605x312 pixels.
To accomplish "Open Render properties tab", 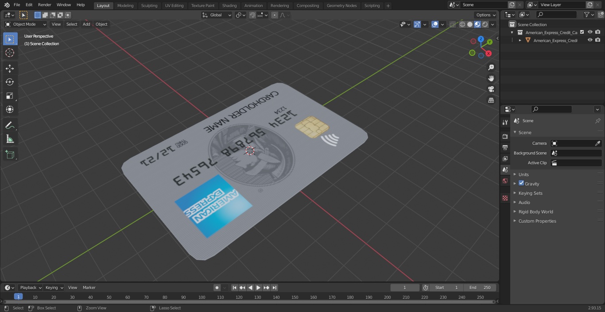I will (505, 136).
